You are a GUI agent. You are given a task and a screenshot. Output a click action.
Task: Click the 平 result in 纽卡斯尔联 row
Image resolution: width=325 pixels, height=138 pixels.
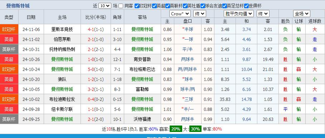285,109
